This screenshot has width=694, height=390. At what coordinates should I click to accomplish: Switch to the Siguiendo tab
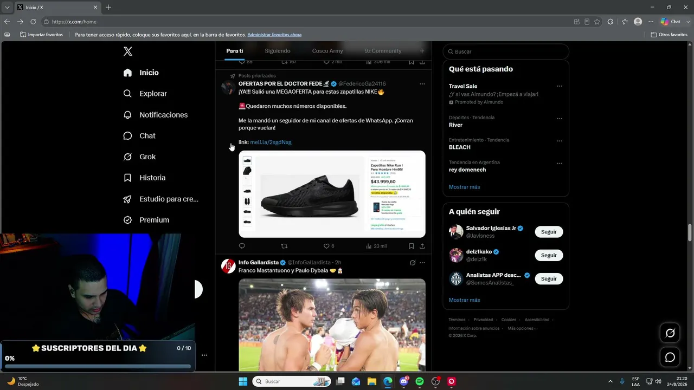click(278, 51)
